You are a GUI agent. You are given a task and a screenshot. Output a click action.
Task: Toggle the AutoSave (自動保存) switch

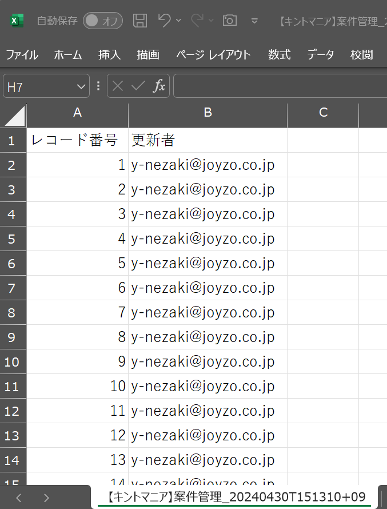(x=103, y=21)
